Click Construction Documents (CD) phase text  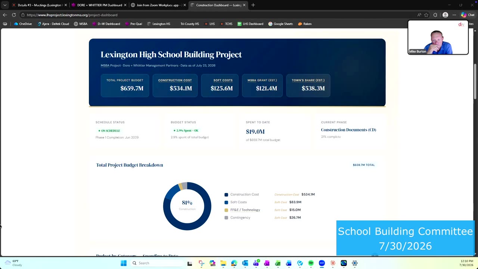pos(348,130)
